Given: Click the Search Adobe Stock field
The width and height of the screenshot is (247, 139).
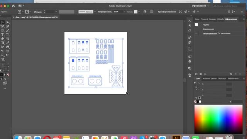Looking at the screenshot, I should [x=228, y=6].
